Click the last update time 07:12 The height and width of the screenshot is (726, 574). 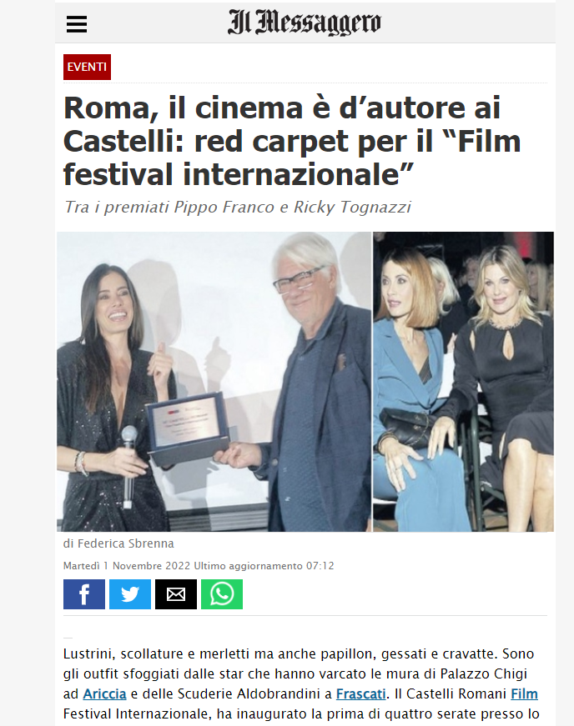pos(320,566)
